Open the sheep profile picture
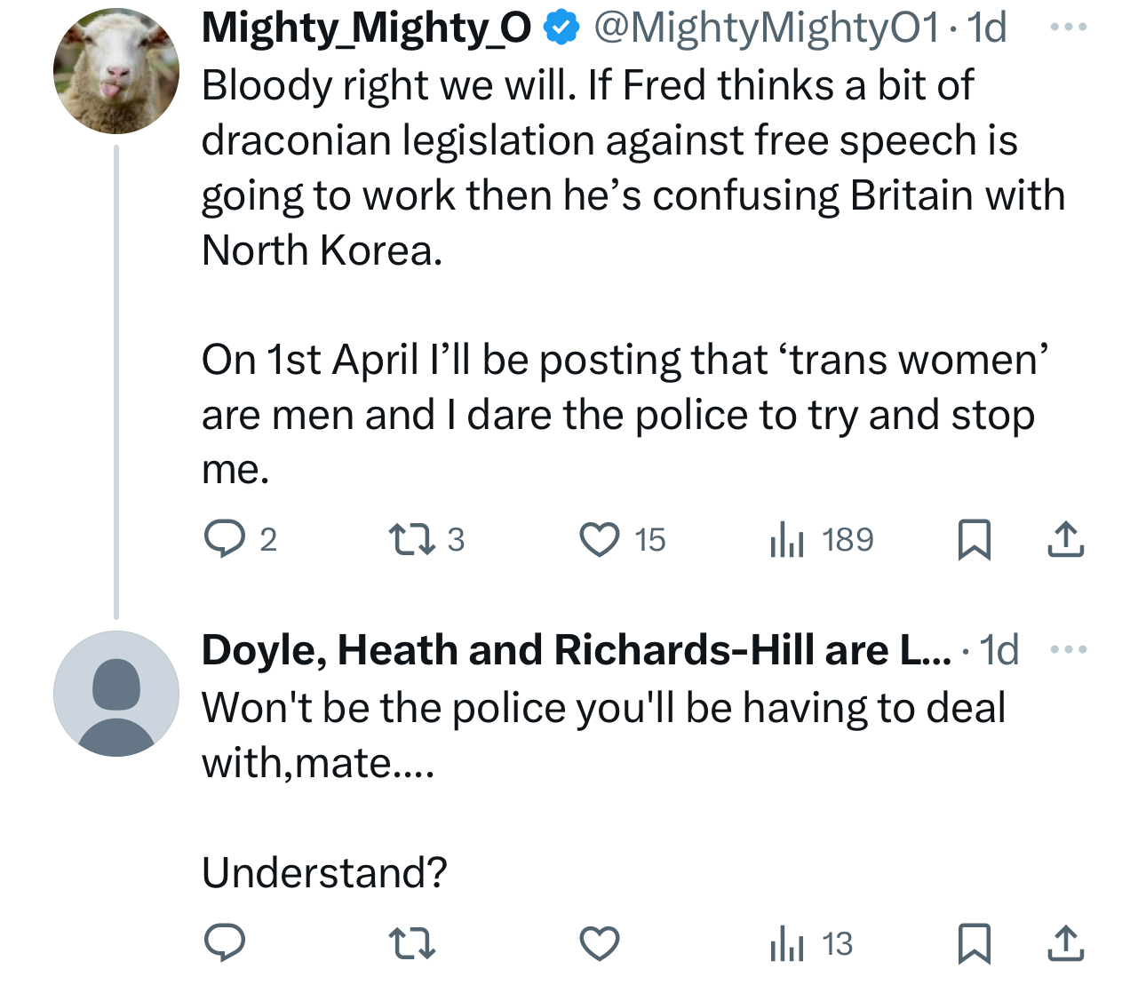The height and width of the screenshot is (993, 1146). click(x=116, y=72)
